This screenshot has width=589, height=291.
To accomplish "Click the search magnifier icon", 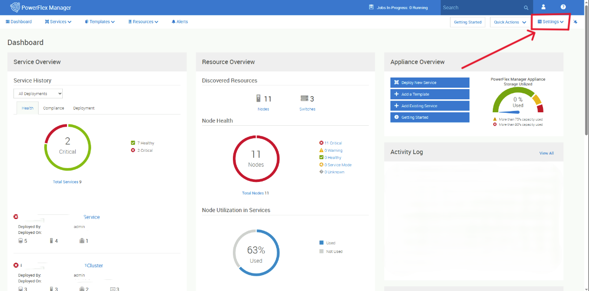I will point(526,8).
